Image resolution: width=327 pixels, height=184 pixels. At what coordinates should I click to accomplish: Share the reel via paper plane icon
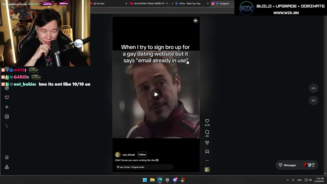[x=207, y=143]
